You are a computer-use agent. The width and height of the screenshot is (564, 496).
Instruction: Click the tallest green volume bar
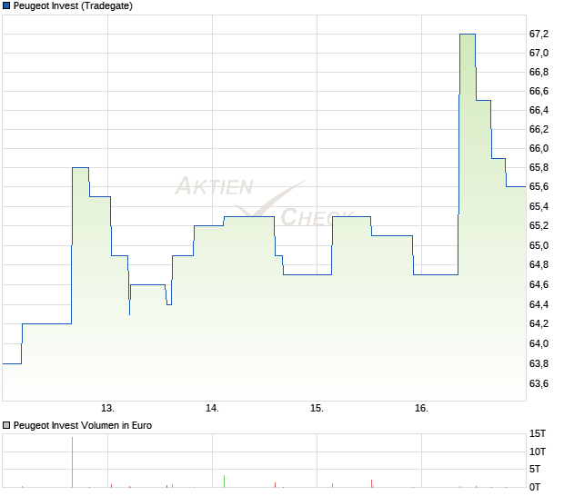(x=72, y=462)
